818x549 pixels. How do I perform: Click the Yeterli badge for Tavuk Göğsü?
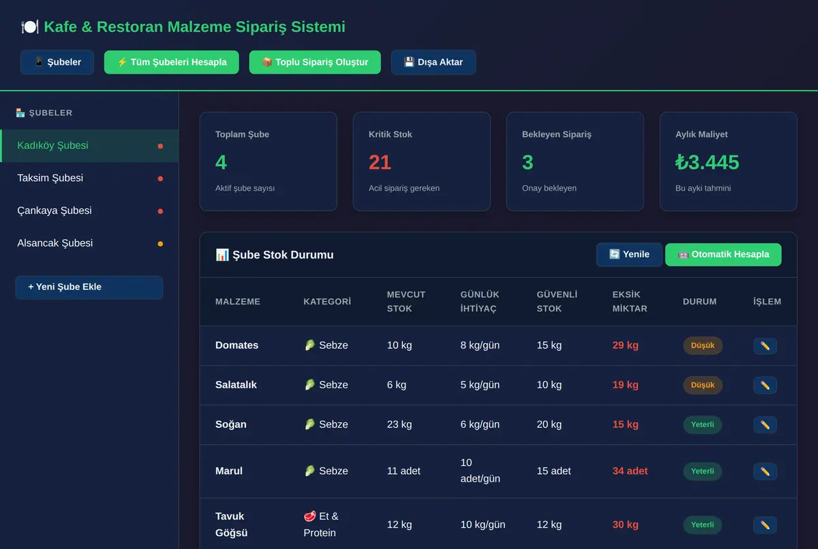[x=703, y=525]
